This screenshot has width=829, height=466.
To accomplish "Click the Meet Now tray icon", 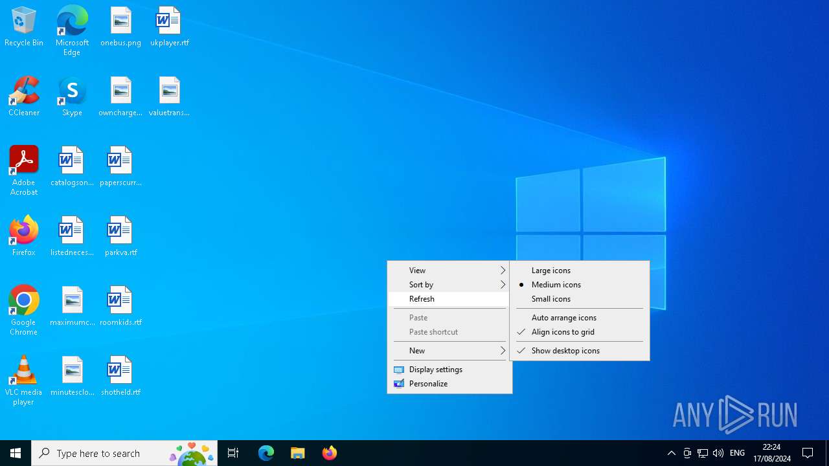I will [x=687, y=453].
